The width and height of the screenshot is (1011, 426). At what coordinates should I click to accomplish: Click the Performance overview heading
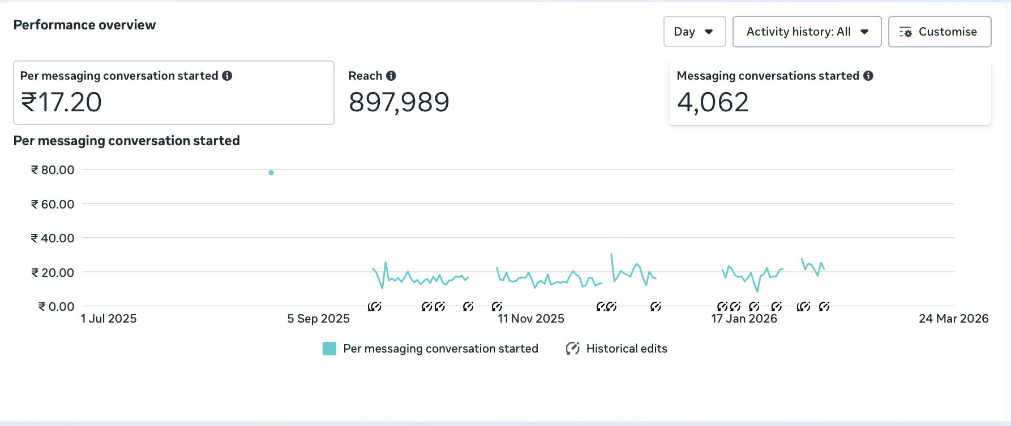coord(84,25)
